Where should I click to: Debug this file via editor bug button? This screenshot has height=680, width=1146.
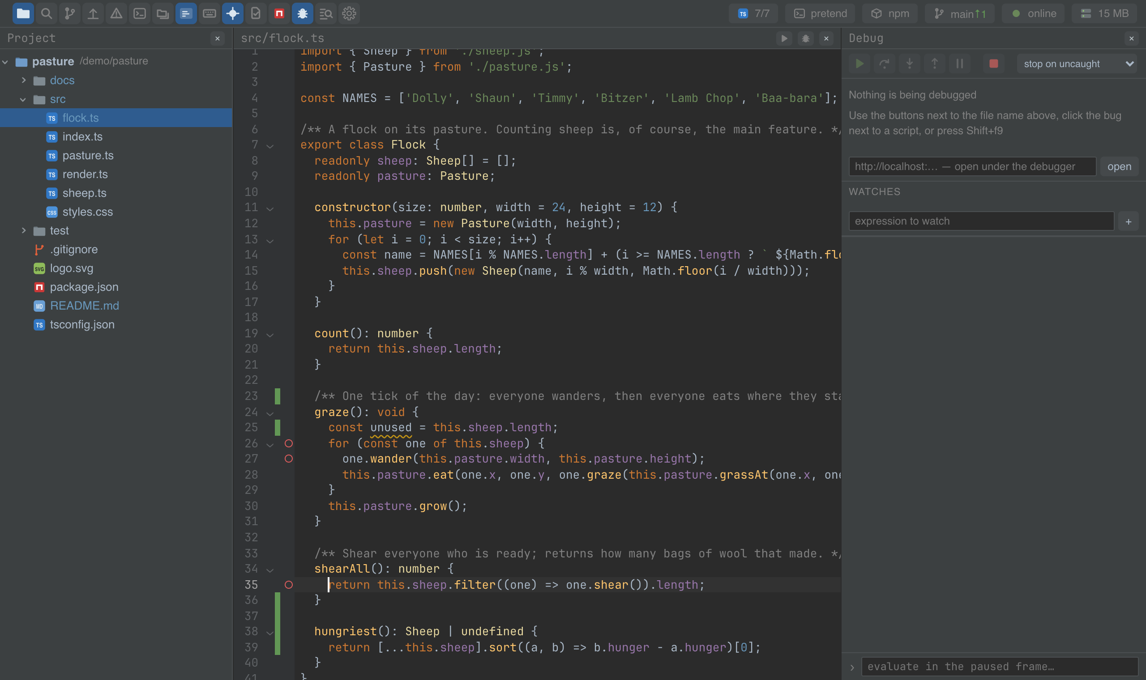point(805,38)
